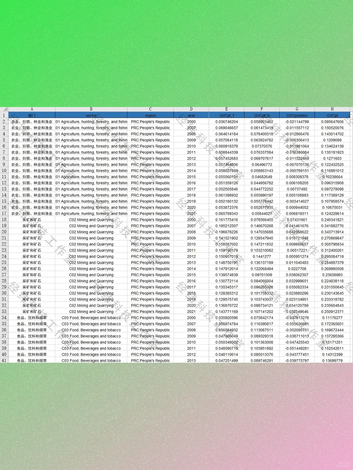Click the sector header cell

click(x=91, y=115)
